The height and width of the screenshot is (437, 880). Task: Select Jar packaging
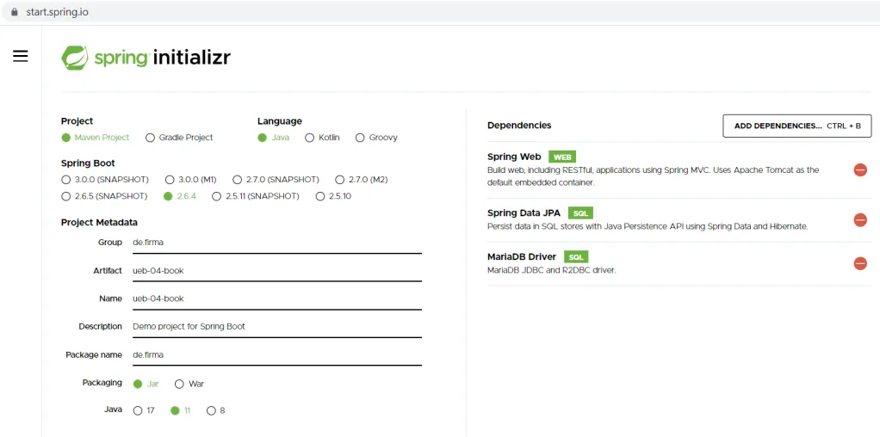coord(146,384)
